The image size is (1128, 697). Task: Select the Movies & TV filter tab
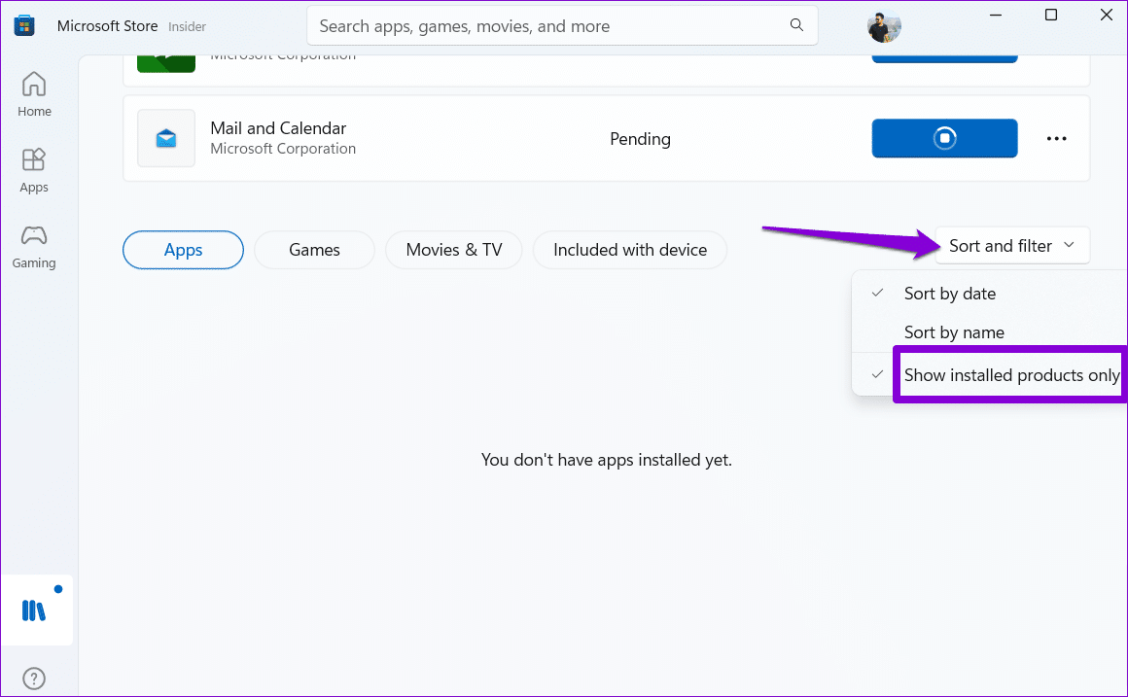[x=454, y=250]
